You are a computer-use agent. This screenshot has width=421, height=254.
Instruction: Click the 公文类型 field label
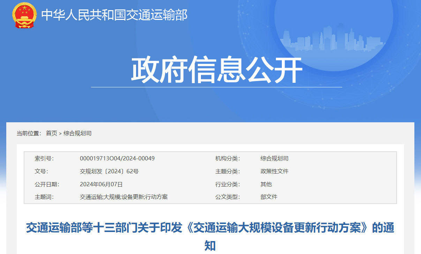[x=228, y=197]
